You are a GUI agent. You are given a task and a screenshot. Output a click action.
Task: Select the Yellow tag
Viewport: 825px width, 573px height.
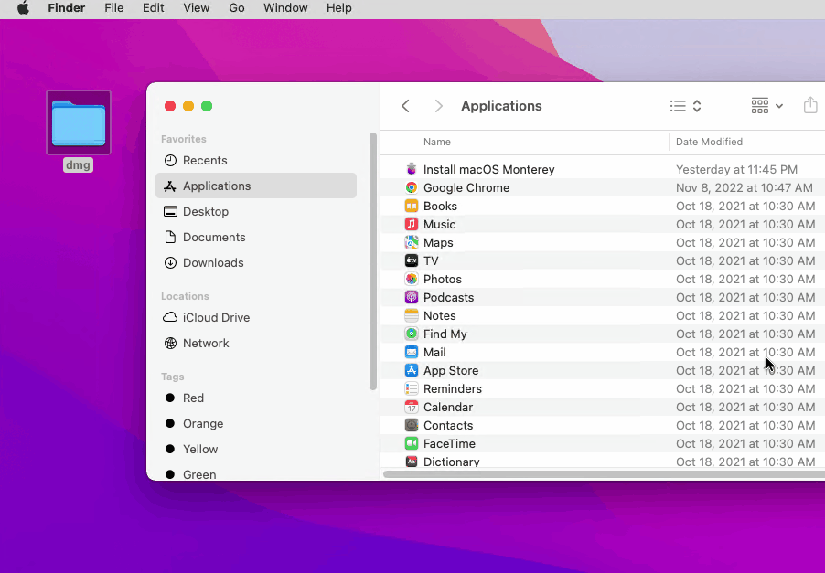tap(256, 450)
